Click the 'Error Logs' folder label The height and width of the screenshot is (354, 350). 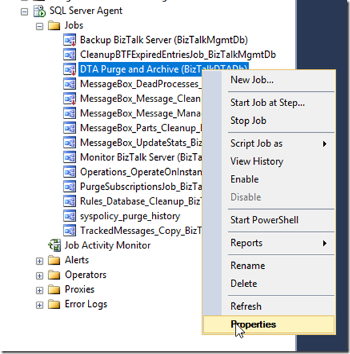click(x=86, y=304)
